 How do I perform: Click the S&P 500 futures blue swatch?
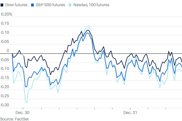pos(32,5)
